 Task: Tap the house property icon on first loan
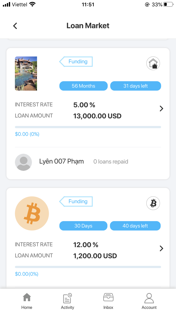point(153,63)
